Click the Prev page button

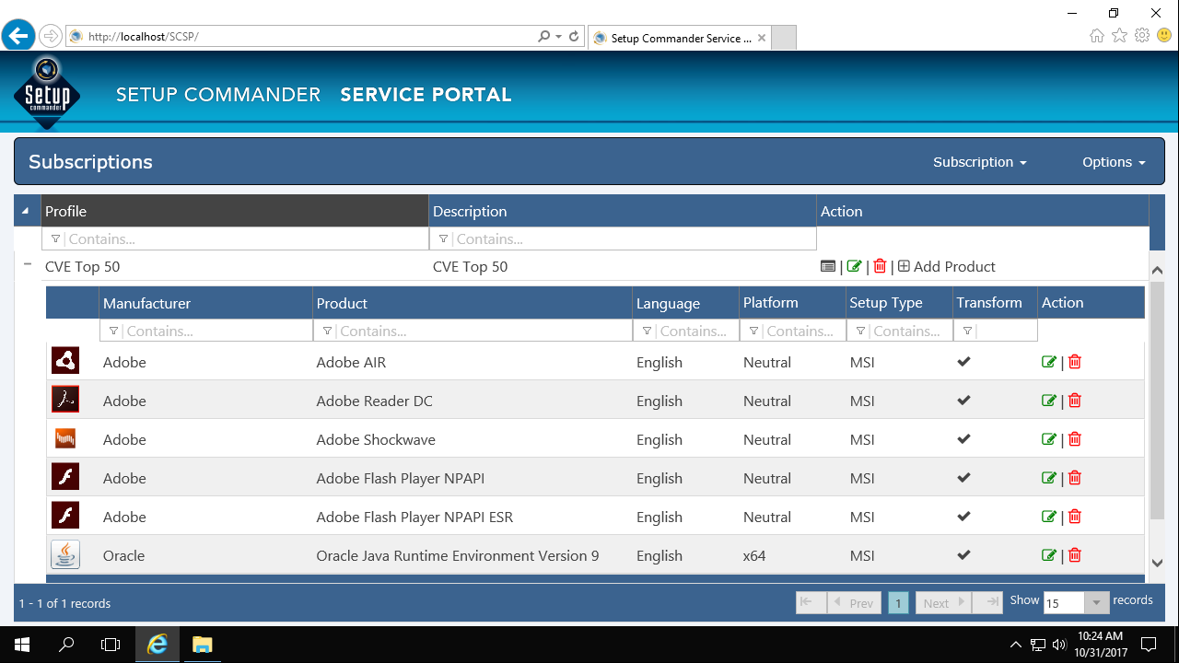[854, 603]
